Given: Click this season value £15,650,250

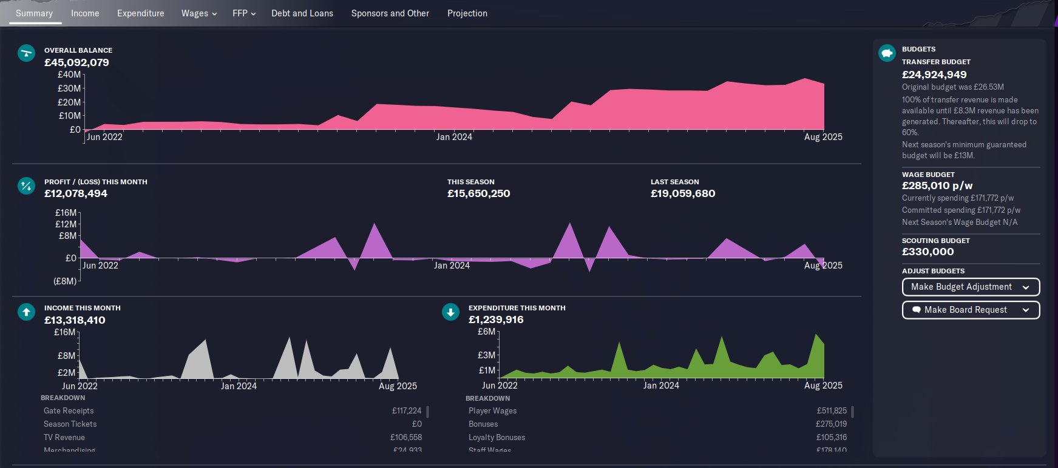Looking at the screenshot, I should tap(478, 193).
